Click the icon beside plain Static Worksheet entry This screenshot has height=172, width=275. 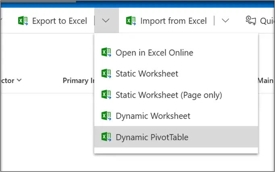106,74
